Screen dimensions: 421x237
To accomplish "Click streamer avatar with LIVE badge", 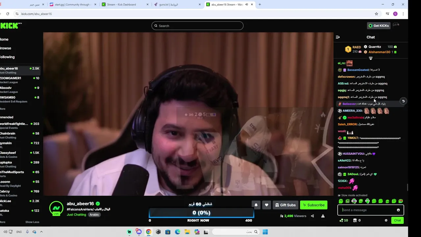I will coord(56,208).
